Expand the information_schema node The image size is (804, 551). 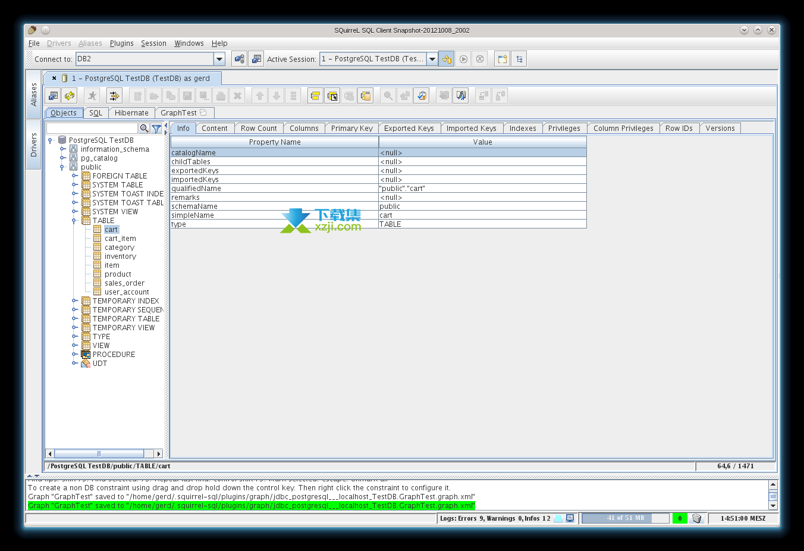62,149
